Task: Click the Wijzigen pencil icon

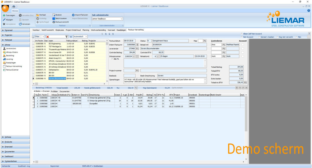Action: coord(4,20)
